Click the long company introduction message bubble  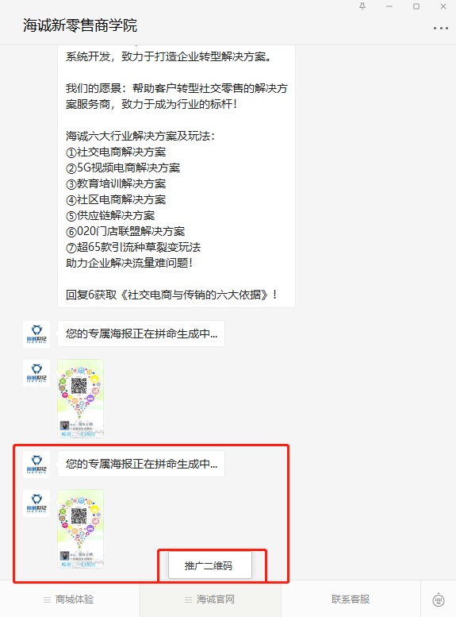point(176,176)
